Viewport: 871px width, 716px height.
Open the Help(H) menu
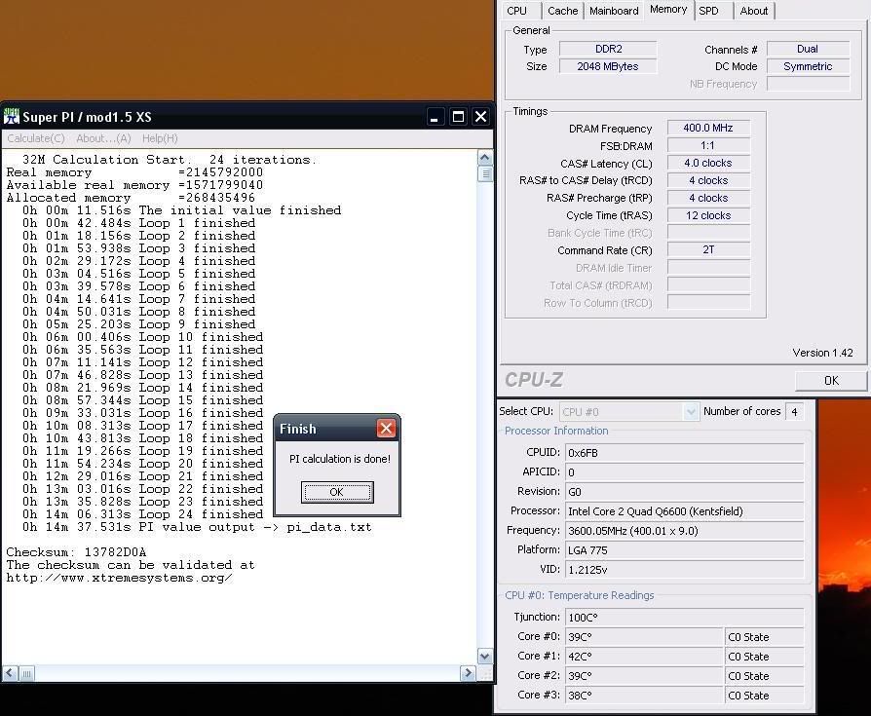tap(160, 138)
